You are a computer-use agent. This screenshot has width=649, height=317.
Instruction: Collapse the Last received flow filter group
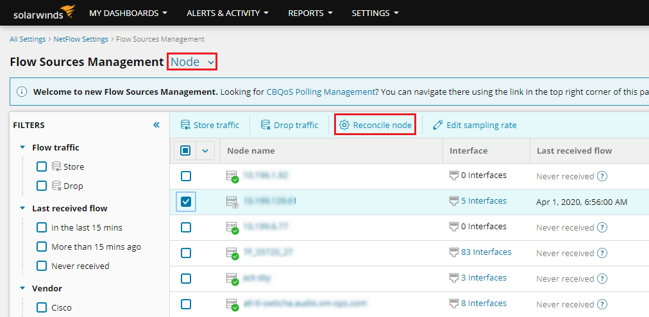coord(23,208)
